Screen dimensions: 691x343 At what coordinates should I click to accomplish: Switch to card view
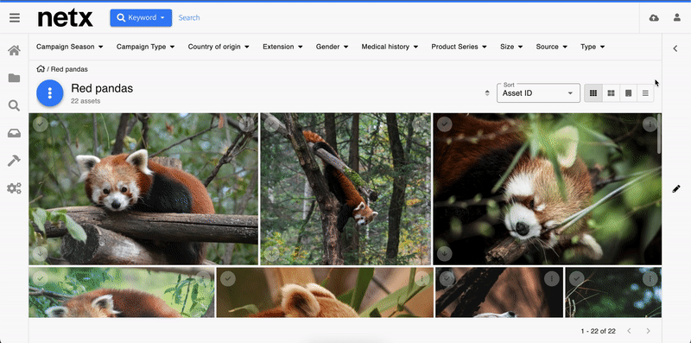629,93
